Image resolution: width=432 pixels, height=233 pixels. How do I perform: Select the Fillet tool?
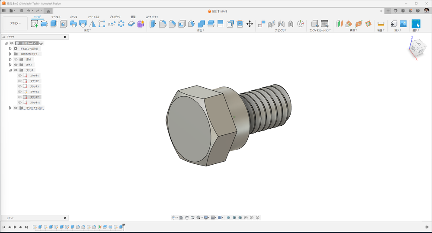(x=163, y=24)
